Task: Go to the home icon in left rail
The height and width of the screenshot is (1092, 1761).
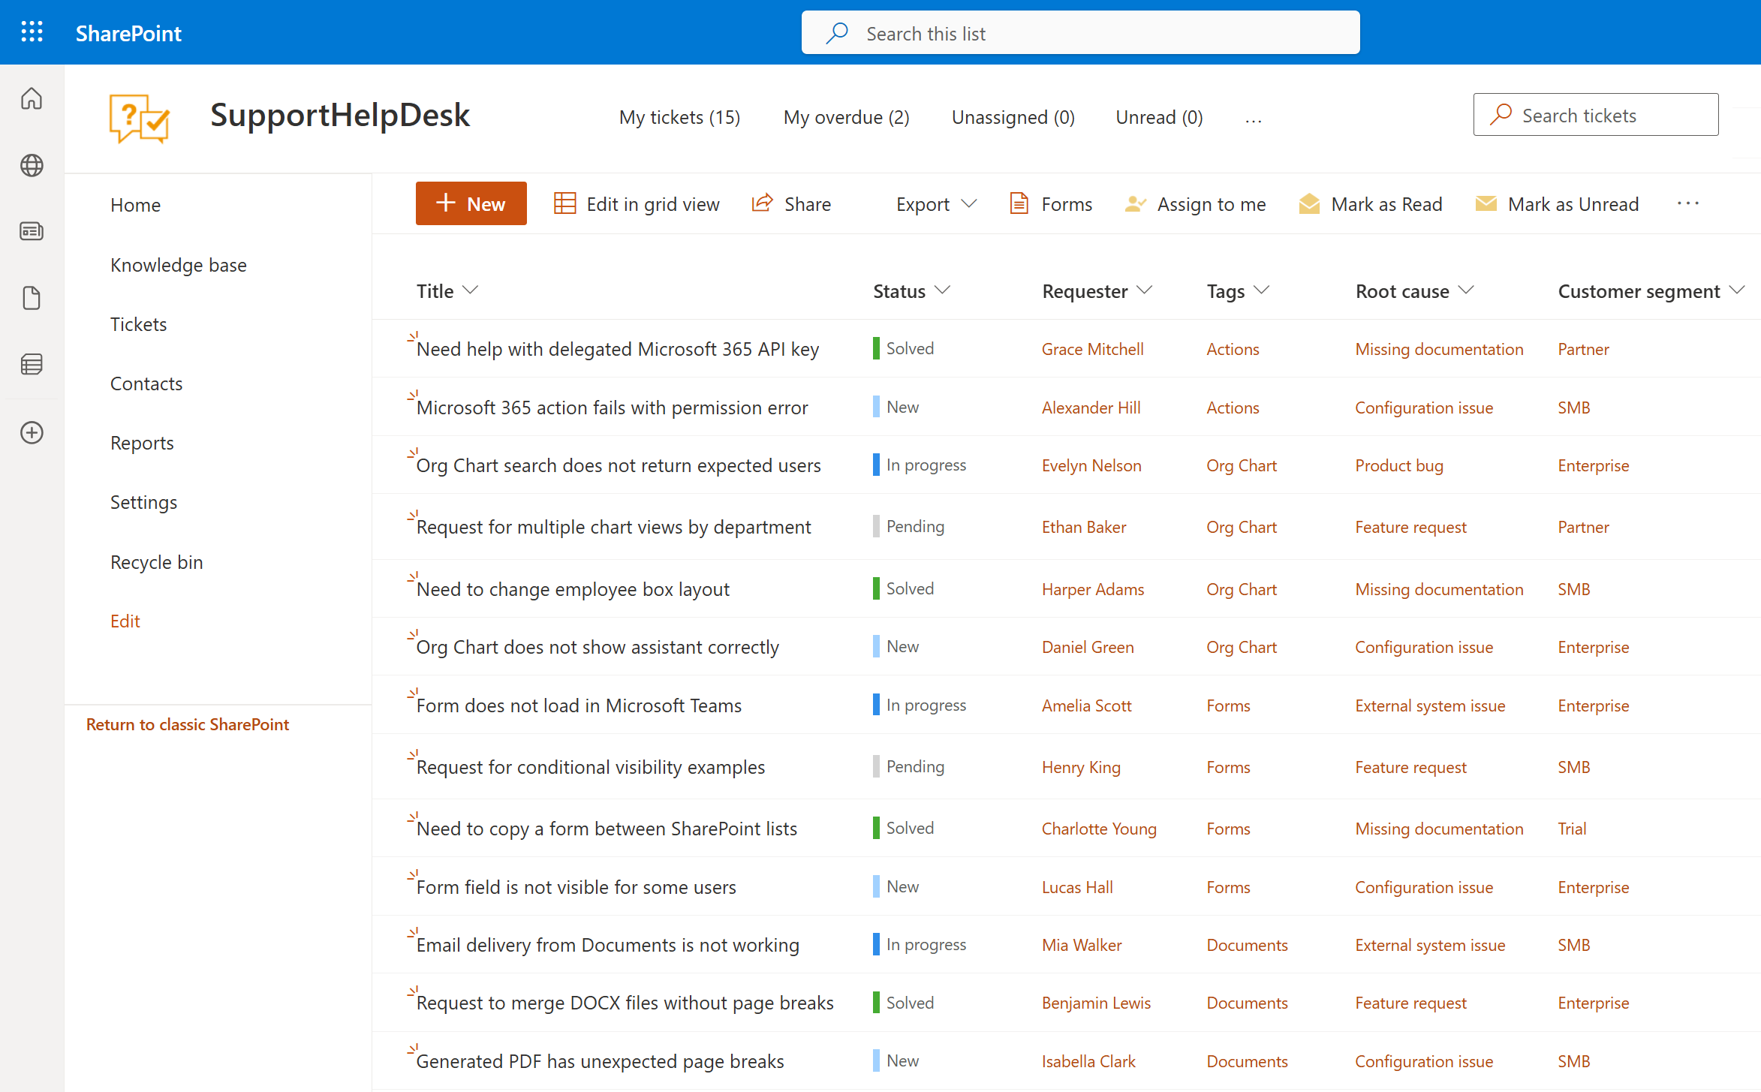Action: [x=32, y=98]
